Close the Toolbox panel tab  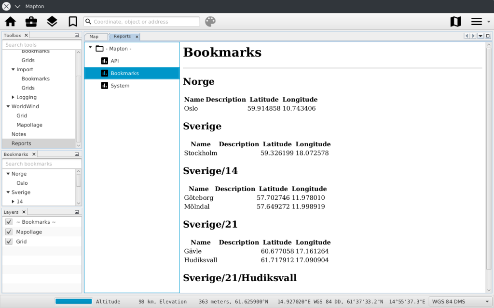(26, 35)
